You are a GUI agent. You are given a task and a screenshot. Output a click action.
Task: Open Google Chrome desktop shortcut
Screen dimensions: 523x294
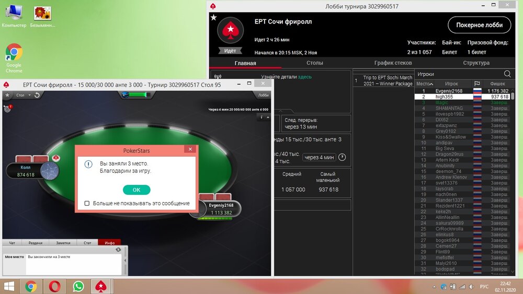[14, 58]
